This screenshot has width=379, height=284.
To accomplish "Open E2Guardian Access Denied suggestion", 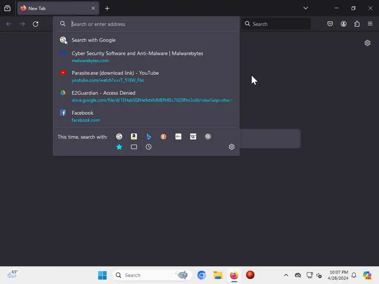I will (x=146, y=97).
